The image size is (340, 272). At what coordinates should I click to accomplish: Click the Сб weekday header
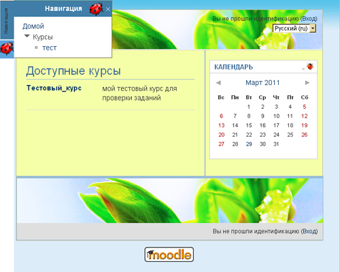click(x=305, y=97)
